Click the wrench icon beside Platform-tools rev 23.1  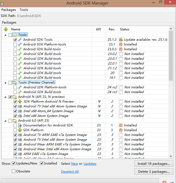click(x=20, y=44)
